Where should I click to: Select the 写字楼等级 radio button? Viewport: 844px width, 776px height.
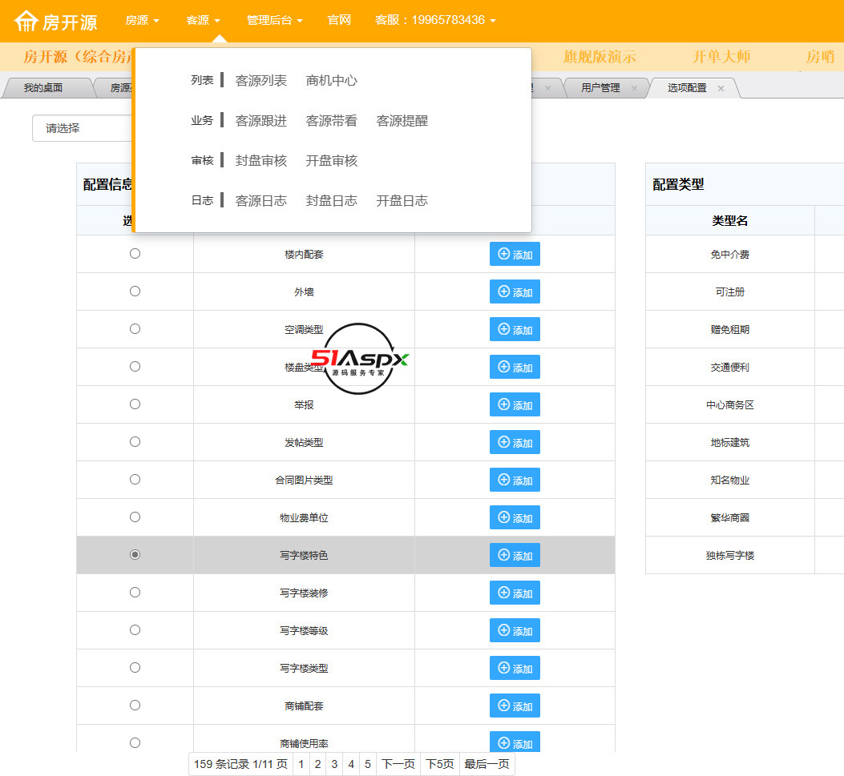135,630
